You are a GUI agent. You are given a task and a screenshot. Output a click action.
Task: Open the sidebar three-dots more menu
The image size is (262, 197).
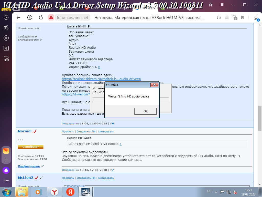pyautogui.click(x=6, y=180)
